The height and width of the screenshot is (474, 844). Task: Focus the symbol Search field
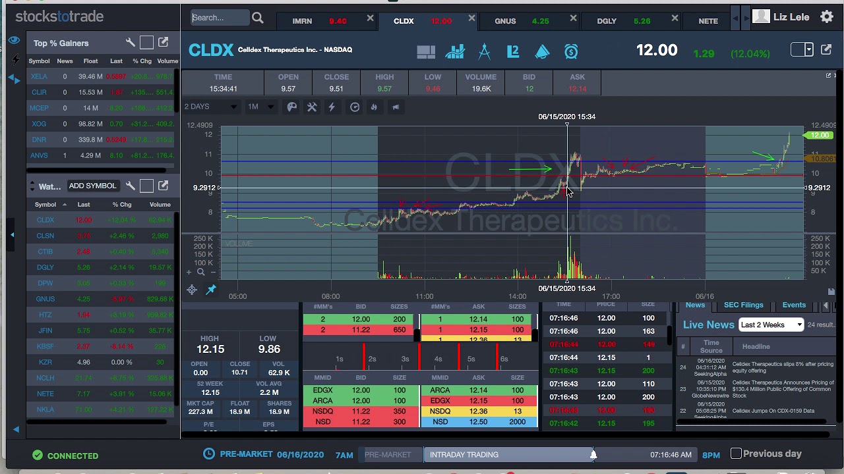(x=220, y=18)
